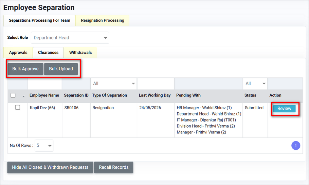Open the Type Of Separation filter dropdown
The image size is (309, 185).
(x=113, y=84)
